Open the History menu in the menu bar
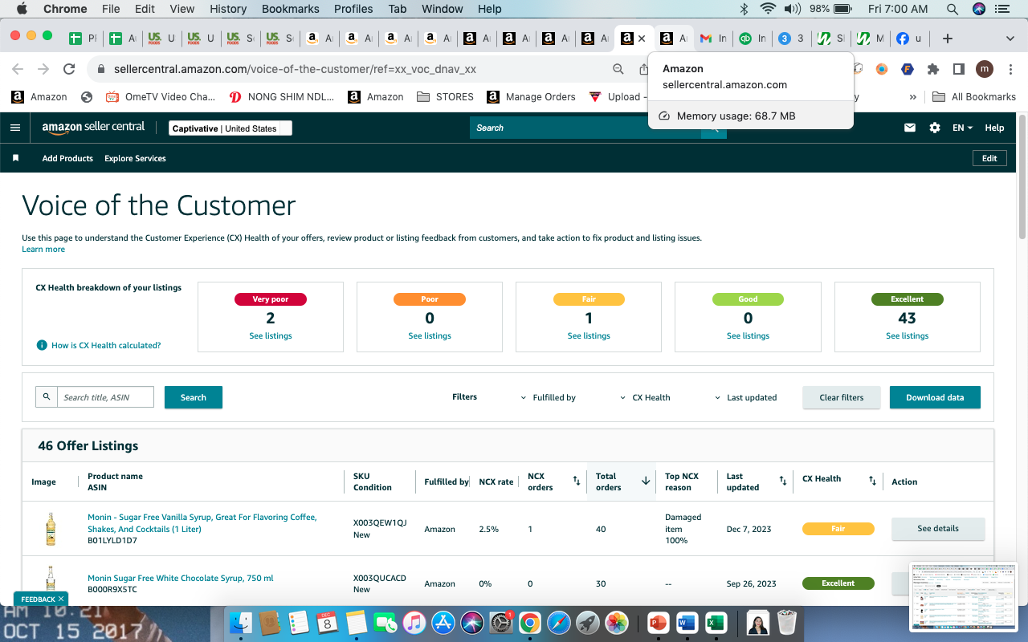This screenshot has width=1028, height=642. pyautogui.click(x=228, y=9)
